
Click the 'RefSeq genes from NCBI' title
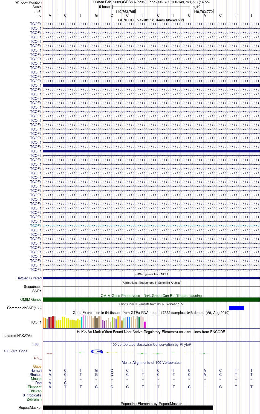[151, 274]
